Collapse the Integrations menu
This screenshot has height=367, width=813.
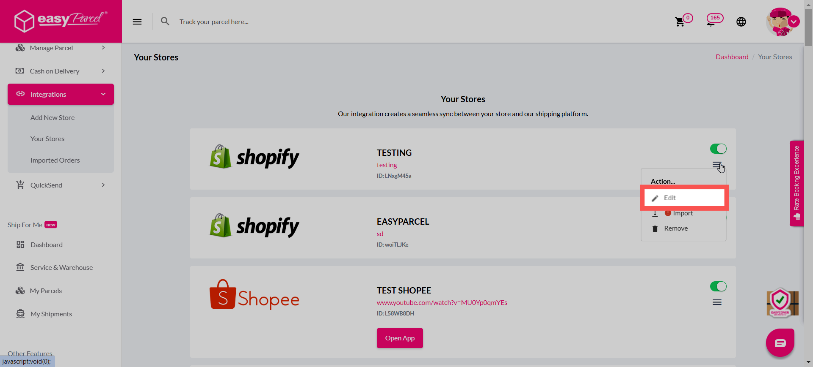pyautogui.click(x=61, y=94)
